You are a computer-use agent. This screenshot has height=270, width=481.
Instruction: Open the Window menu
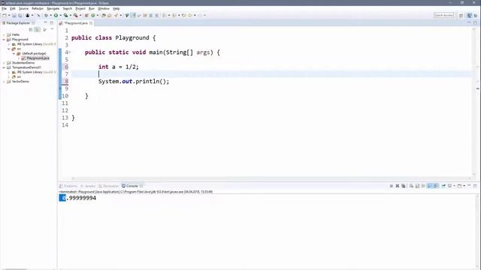coord(104,8)
